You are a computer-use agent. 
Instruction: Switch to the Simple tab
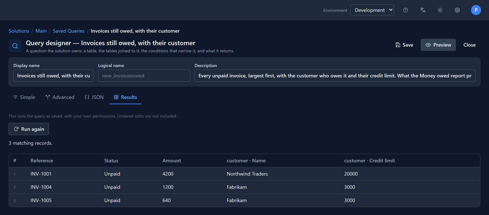coord(24,97)
